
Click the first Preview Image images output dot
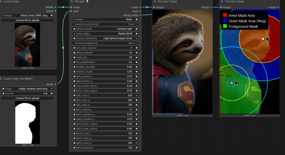click(211, 7)
